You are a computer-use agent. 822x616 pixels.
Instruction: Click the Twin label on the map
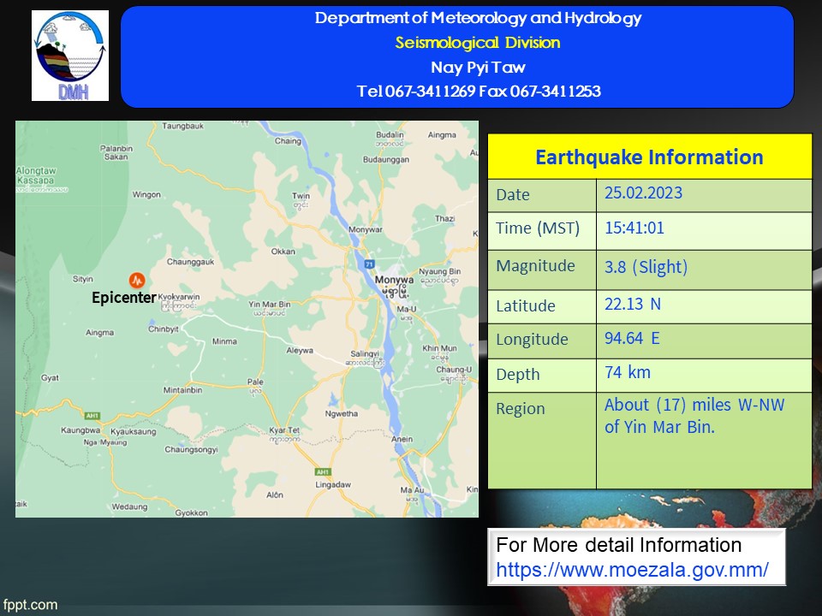(x=301, y=196)
